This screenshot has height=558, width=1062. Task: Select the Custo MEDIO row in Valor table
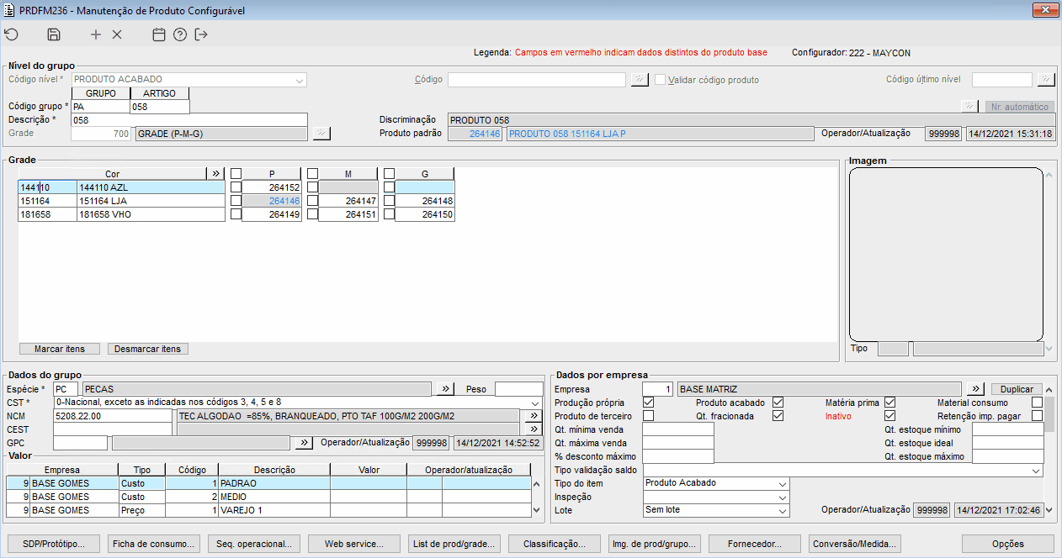coord(268,497)
